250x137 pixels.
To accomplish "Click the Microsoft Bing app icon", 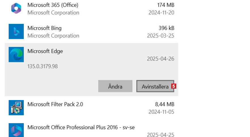I will 16,32.
